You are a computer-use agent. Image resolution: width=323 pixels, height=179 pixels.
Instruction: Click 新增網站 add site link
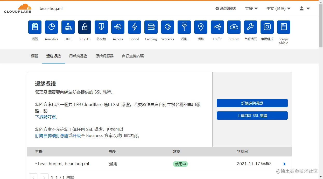pos(226,9)
